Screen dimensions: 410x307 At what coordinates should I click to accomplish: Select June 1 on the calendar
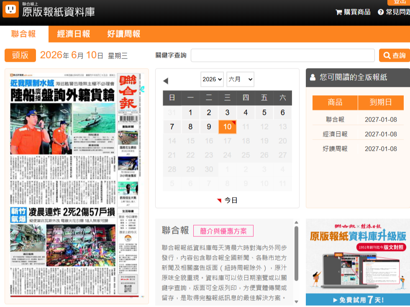tap(190, 112)
